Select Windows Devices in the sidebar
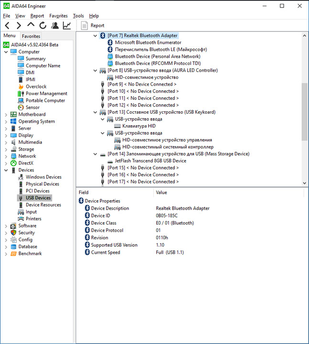Screen dimensions: 309x344 tap(43, 177)
